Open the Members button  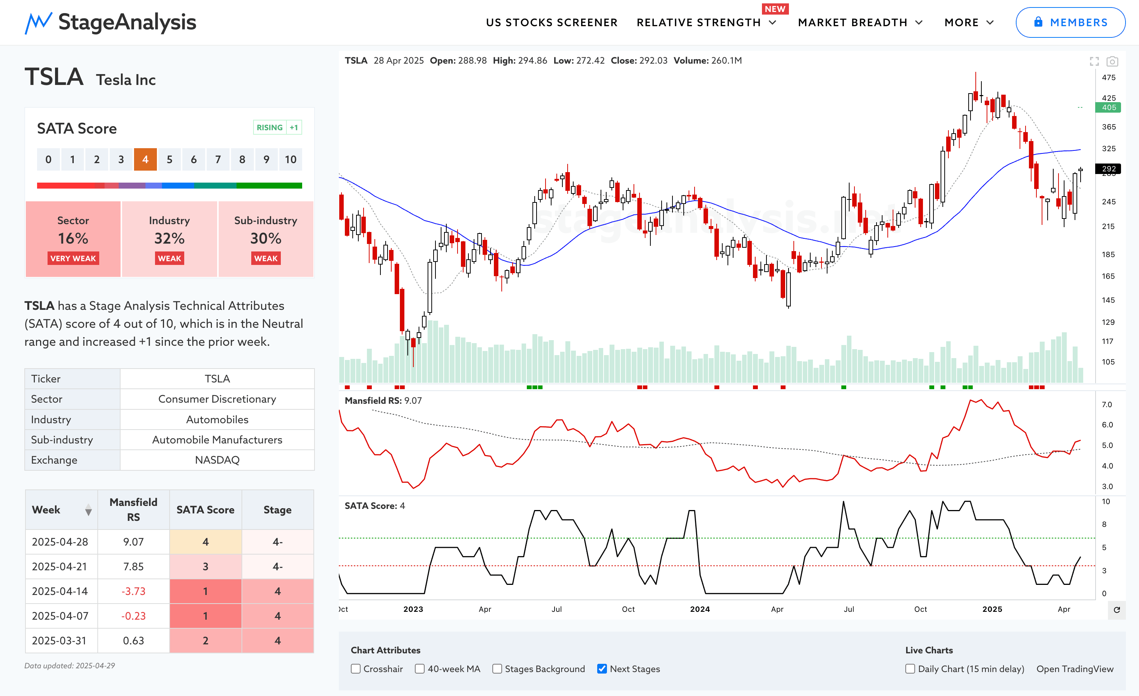coord(1070,22)
